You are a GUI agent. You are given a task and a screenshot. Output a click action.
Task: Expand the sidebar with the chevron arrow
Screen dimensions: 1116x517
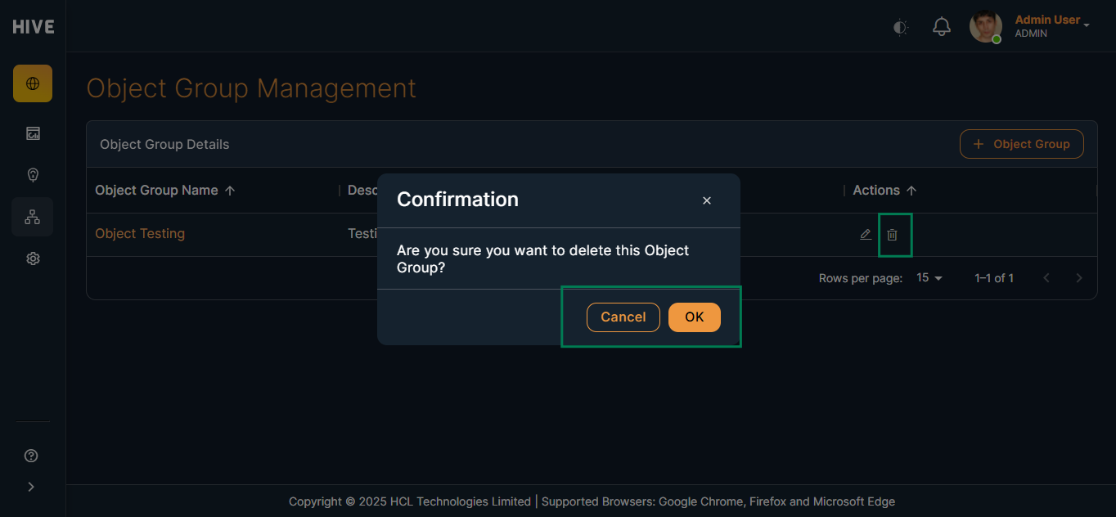pyautogui.click(x=32, y=487)
